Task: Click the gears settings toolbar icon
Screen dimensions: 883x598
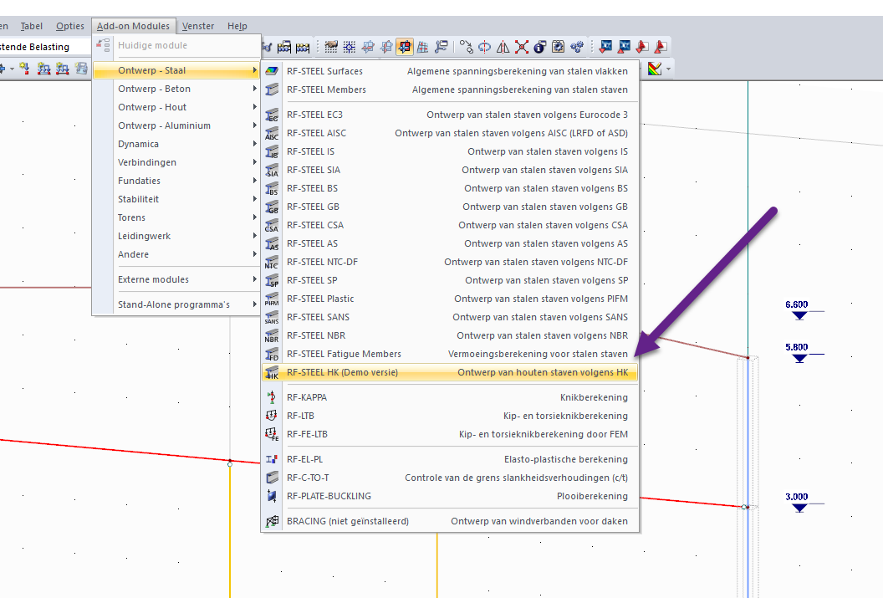Action: tap(577, 47)
